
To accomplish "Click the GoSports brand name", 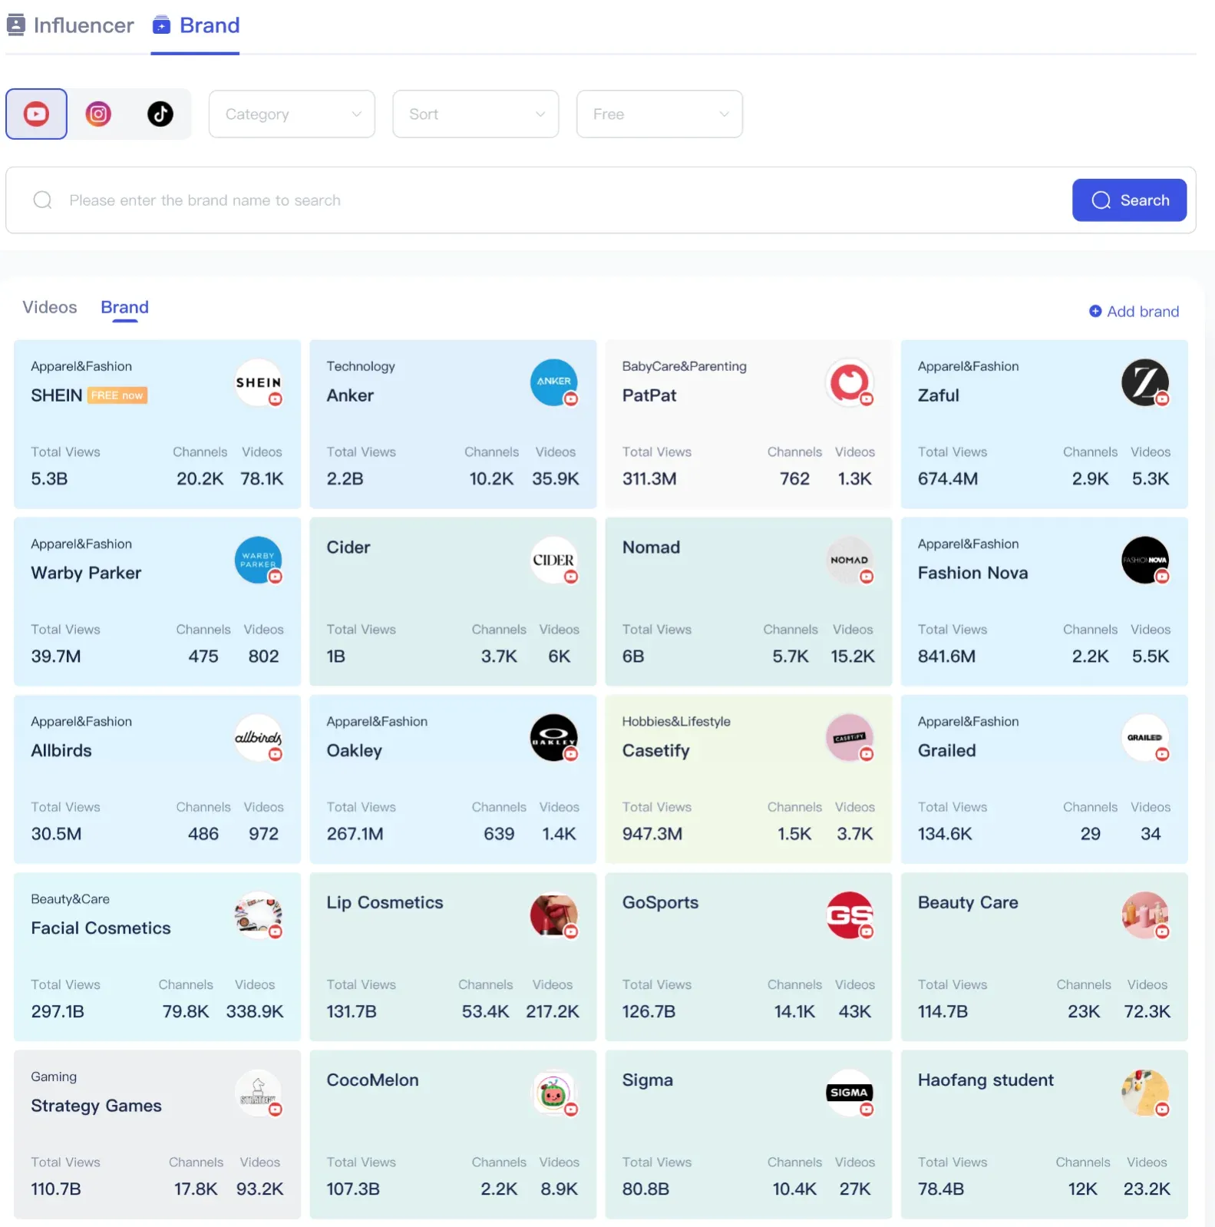I will (x=660, y=902).
